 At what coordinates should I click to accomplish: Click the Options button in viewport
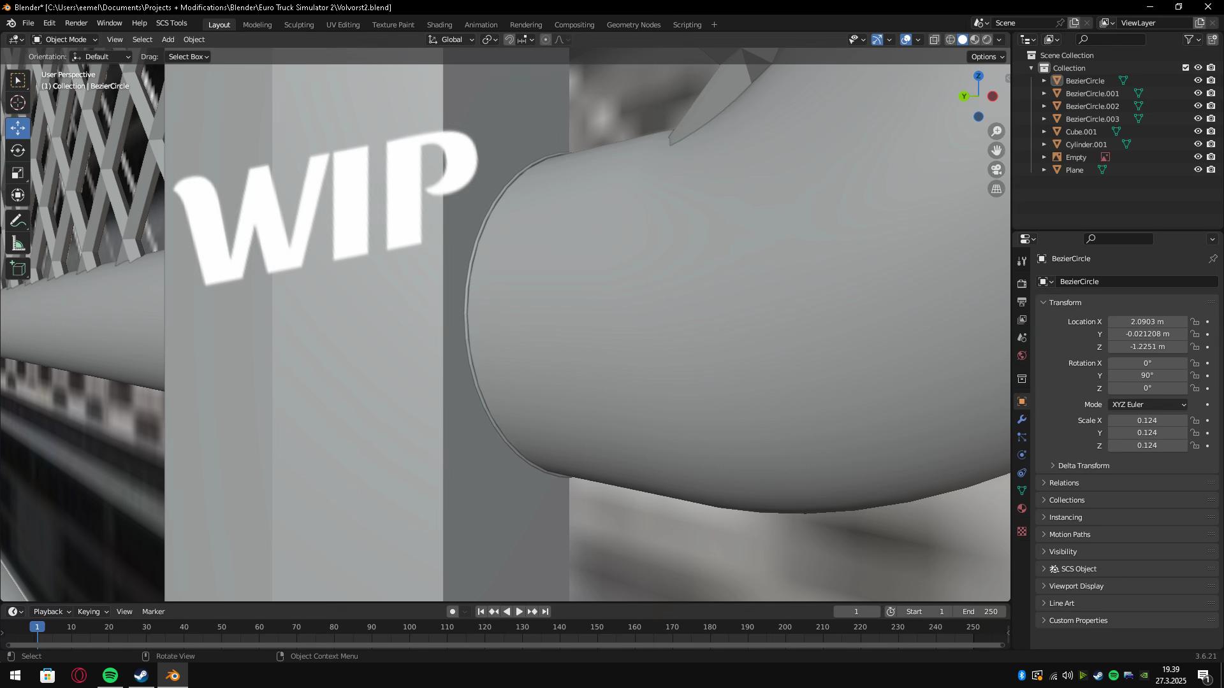tap(987, 57)
